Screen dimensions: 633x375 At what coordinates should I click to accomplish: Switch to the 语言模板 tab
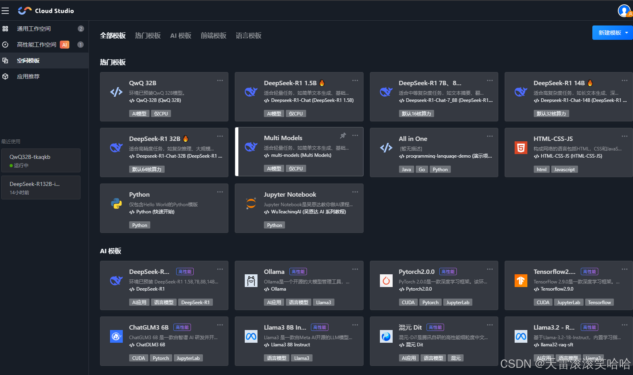pyautogui.click(x=249, y=36)
